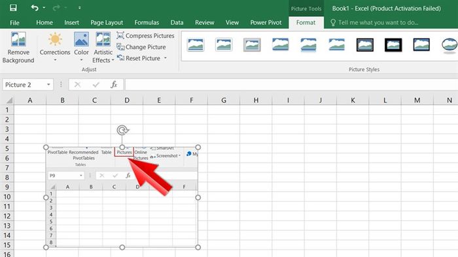Viewport: 458px width, 257px height.
Task: Click Compress Pictures
Action: 145,35
